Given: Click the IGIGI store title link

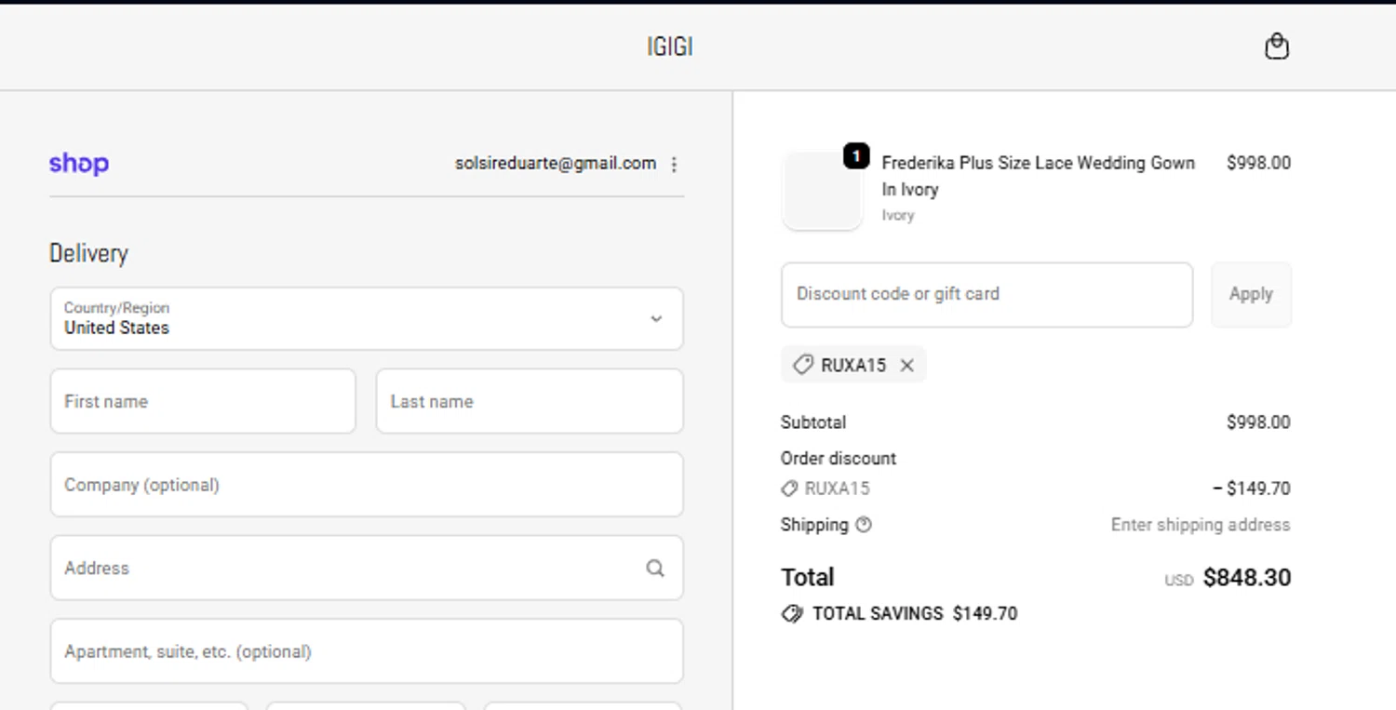Looking at the screenshot, I should click(x=670, y=47).
